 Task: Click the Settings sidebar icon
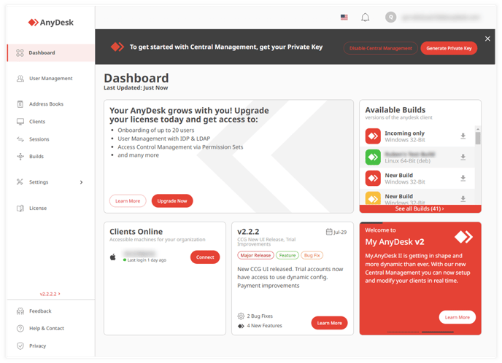(x=20, y=182)
